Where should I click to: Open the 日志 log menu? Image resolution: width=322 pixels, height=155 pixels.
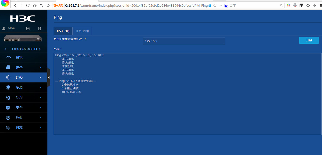(24, 127)
